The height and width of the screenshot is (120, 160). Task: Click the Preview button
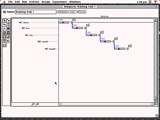click(x=82, y=12)
